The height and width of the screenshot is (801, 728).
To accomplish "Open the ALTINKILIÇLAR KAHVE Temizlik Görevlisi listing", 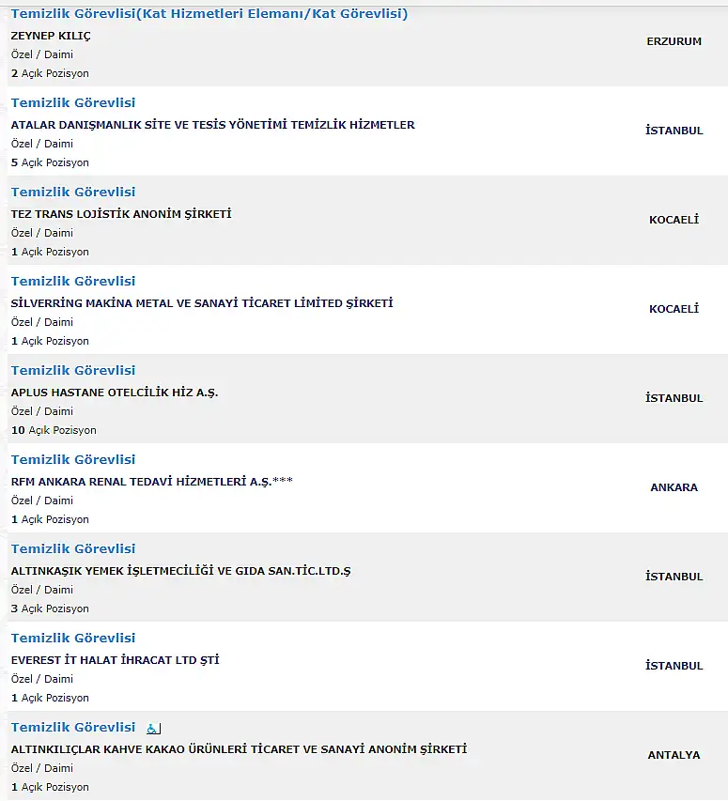I will (73, 728).
